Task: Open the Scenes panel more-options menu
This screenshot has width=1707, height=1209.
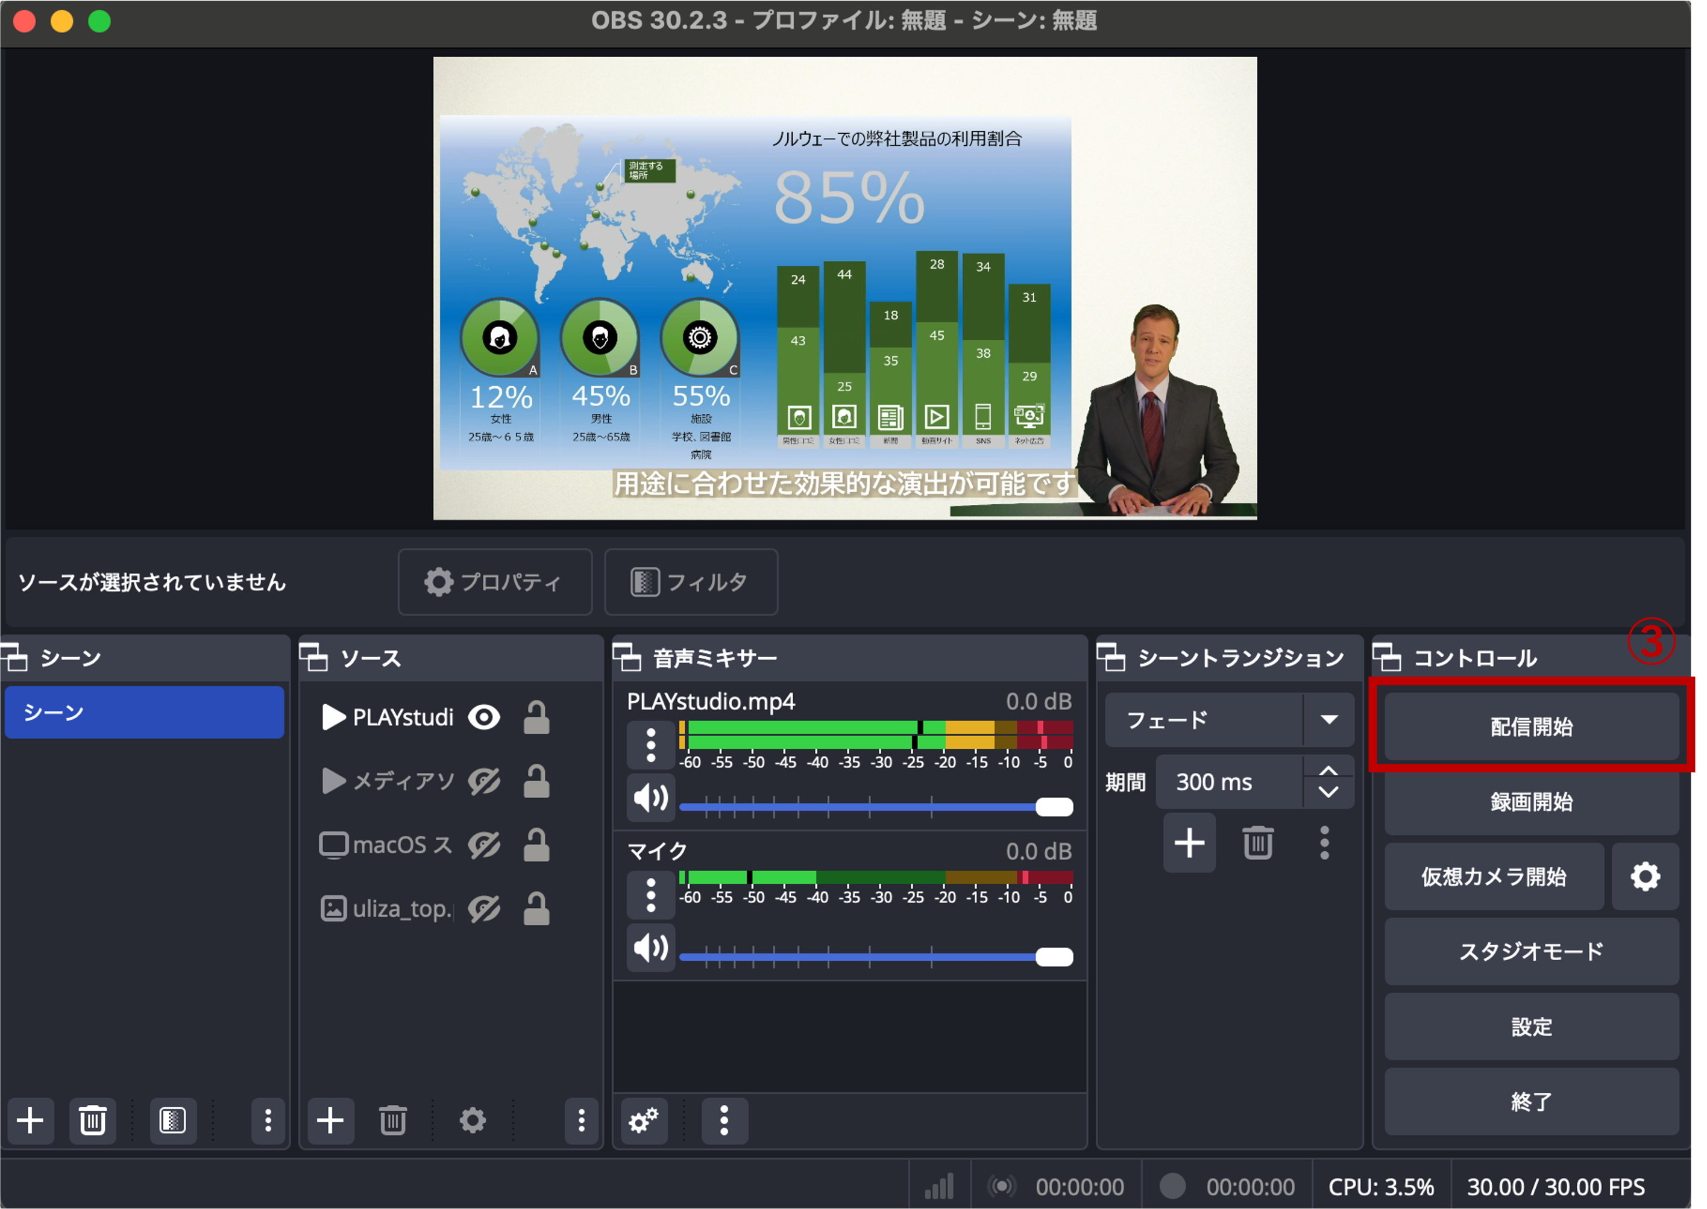Action: (268, 1120)
